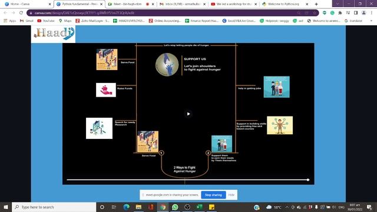The width and height of the screenshot is (377, 212).
Task: Bookmark this page with the star icon
Action: coord(315,13)
